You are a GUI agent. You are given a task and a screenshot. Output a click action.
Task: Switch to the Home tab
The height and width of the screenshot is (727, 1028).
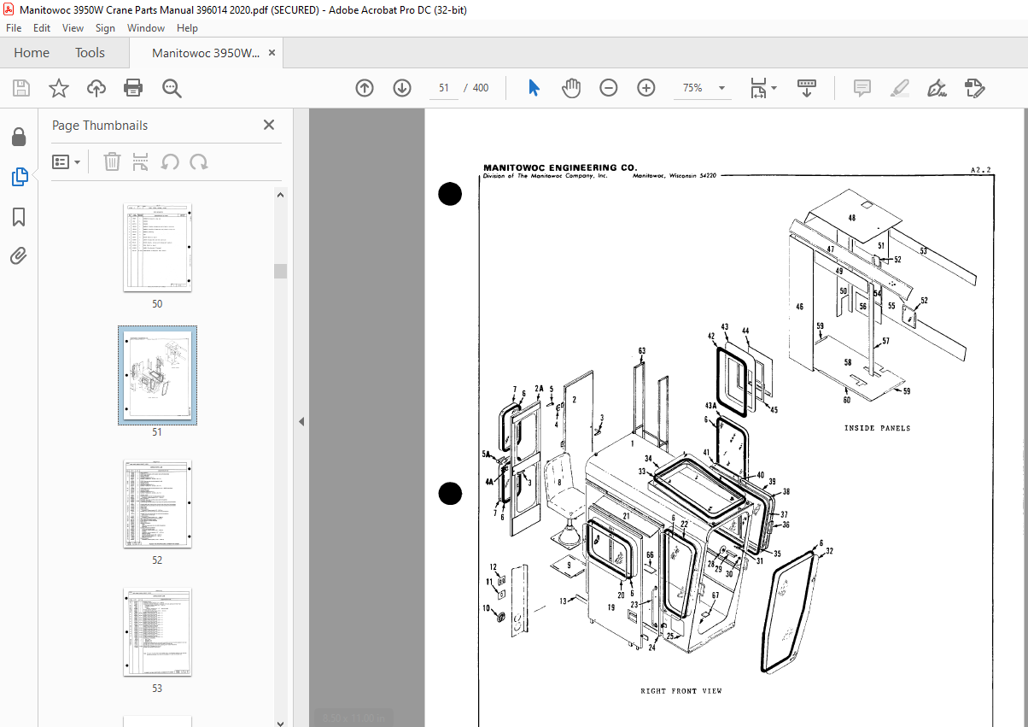coord(32,53)
